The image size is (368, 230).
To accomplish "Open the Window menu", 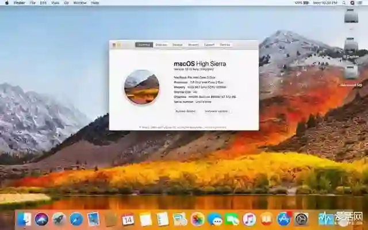I will 80,3.
